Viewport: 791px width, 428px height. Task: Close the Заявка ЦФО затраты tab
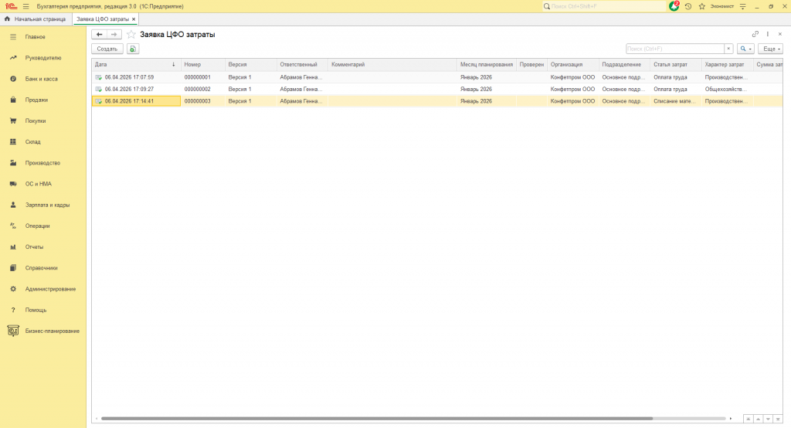134,19
